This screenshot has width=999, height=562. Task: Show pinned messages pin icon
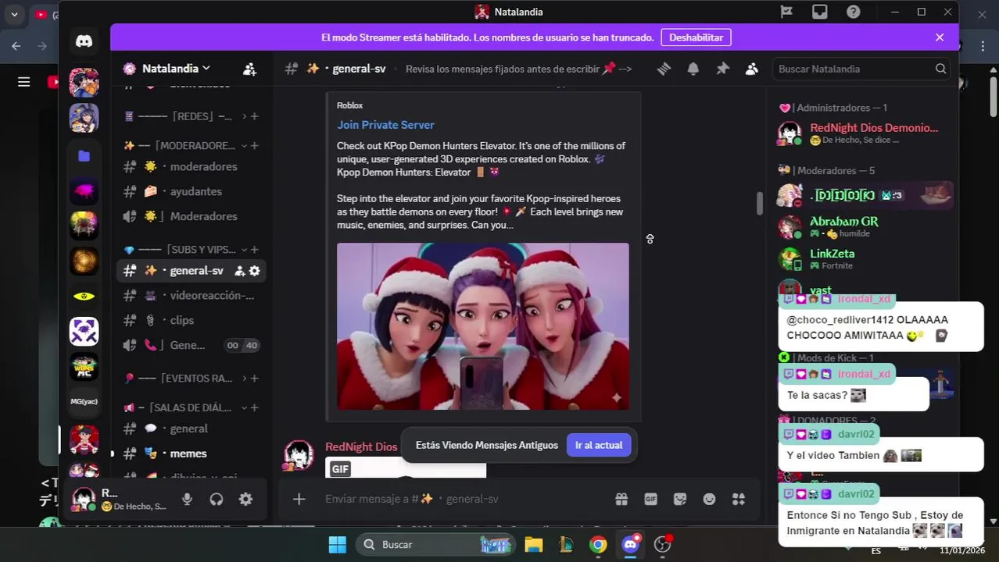pyautogui.click(x=722, y=69)
